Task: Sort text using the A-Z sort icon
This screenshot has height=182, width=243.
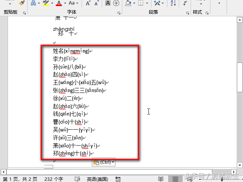Action: tap(173, 3)
